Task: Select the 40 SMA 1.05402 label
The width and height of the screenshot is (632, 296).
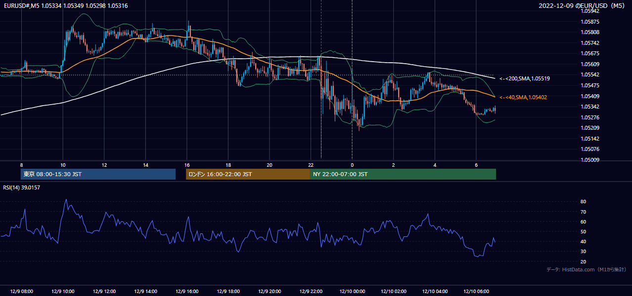Action: click(x=523, y=98)
